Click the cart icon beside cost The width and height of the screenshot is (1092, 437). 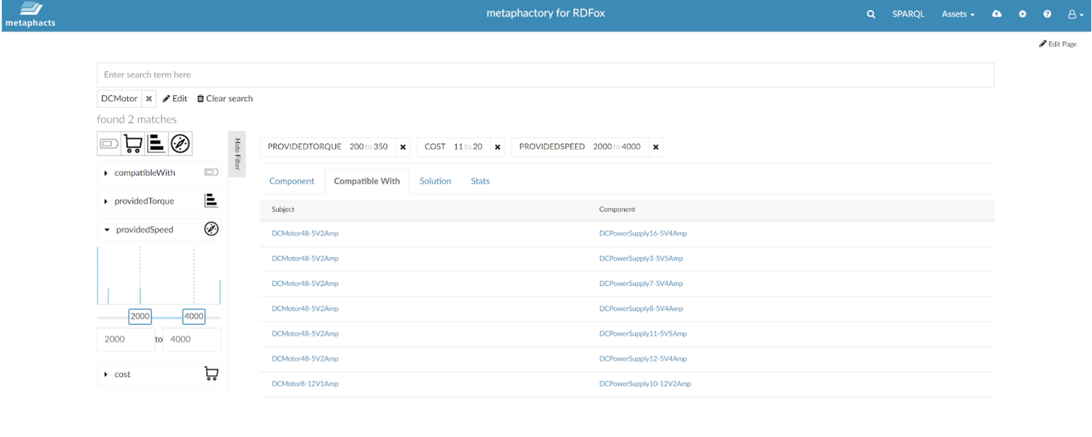click(211, 374)
